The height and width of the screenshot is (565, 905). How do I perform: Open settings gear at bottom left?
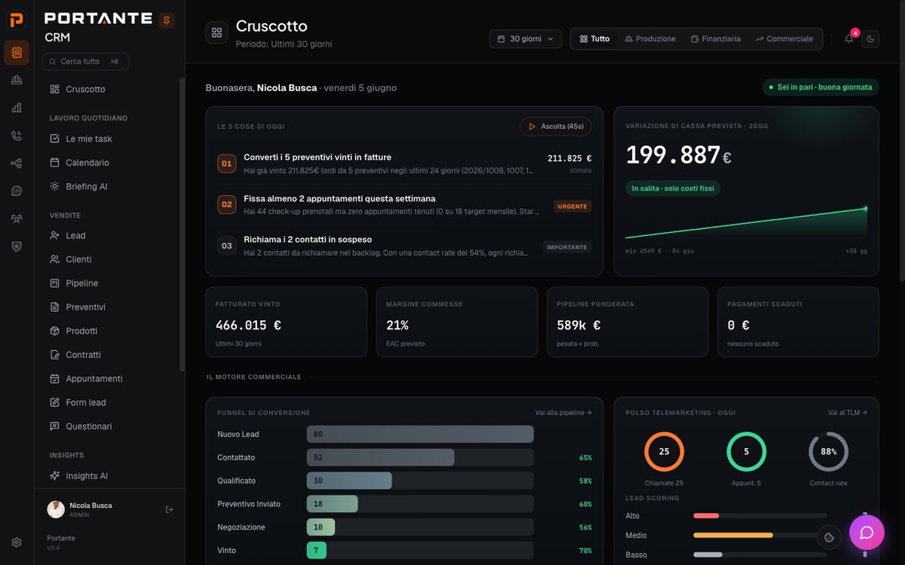(17, 542)
